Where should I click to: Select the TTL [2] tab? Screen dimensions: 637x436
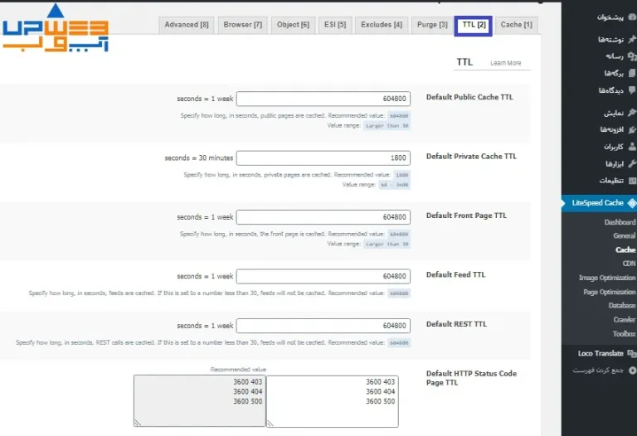click(x=474, y=25)
